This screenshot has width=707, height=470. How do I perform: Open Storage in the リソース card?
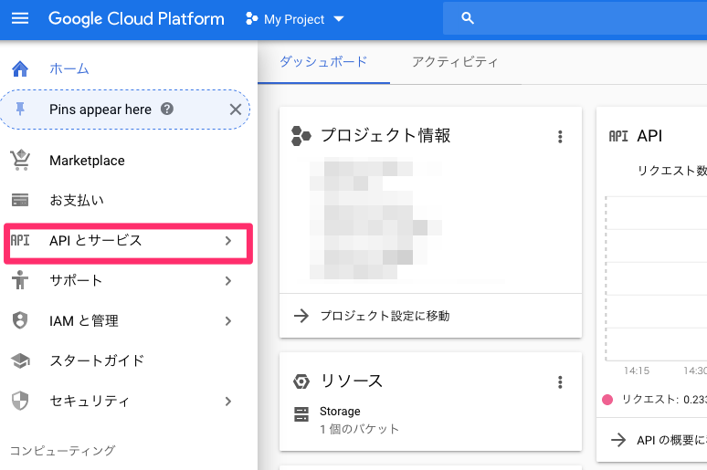point(340,412)
